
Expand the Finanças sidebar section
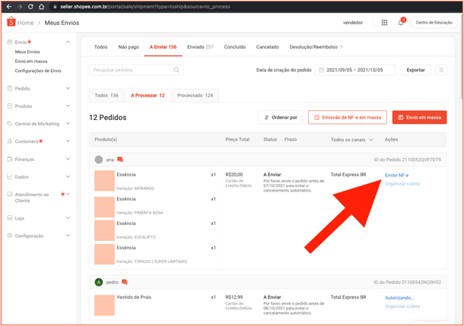tap(39, 159)
